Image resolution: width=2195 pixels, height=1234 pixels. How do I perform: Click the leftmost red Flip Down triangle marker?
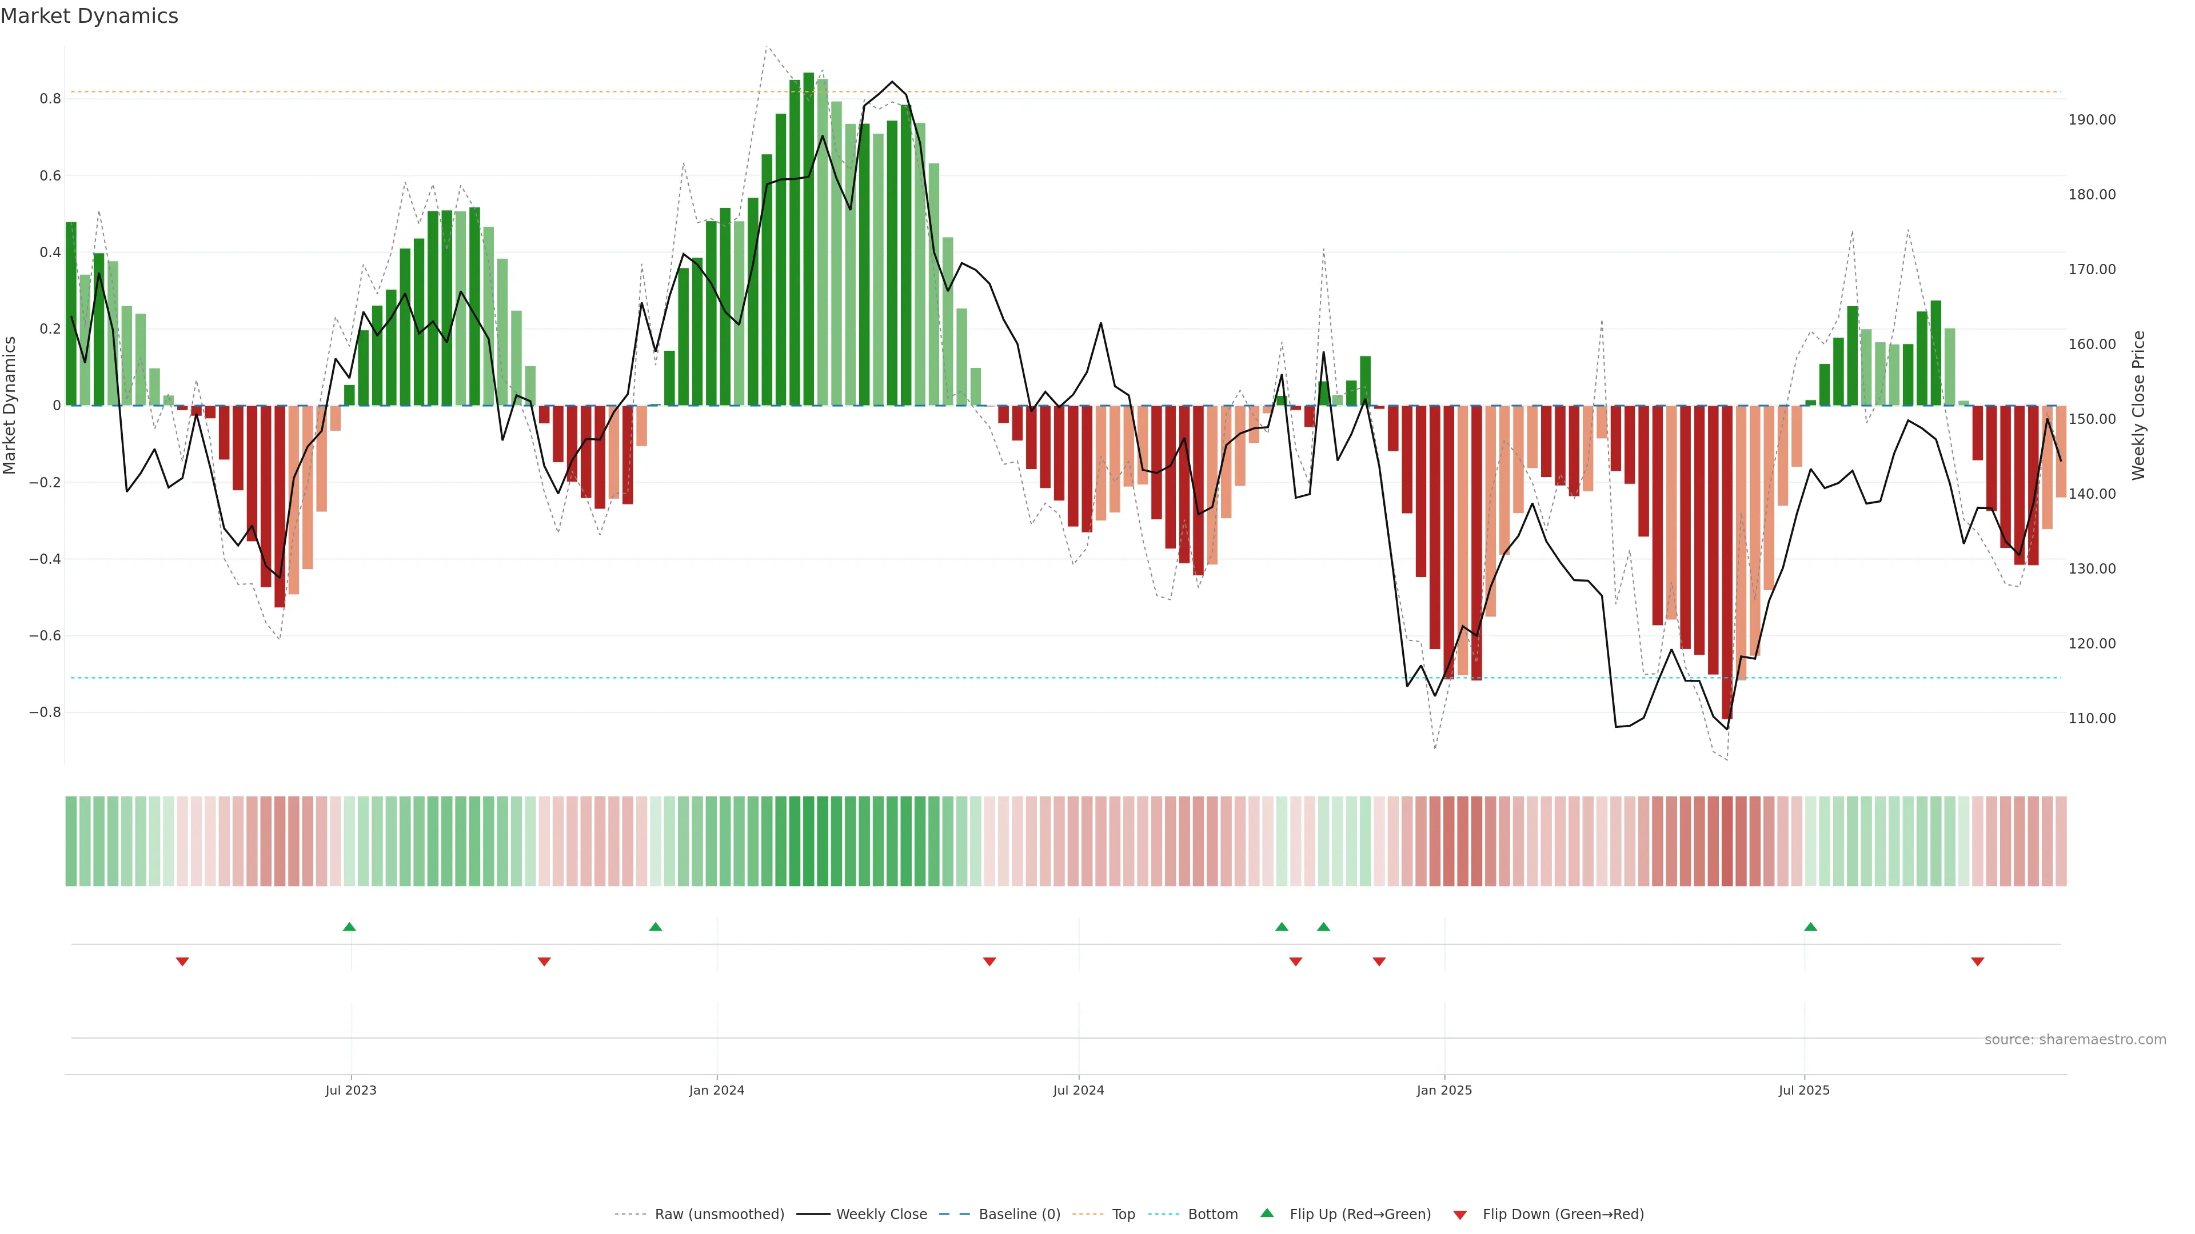182,961
